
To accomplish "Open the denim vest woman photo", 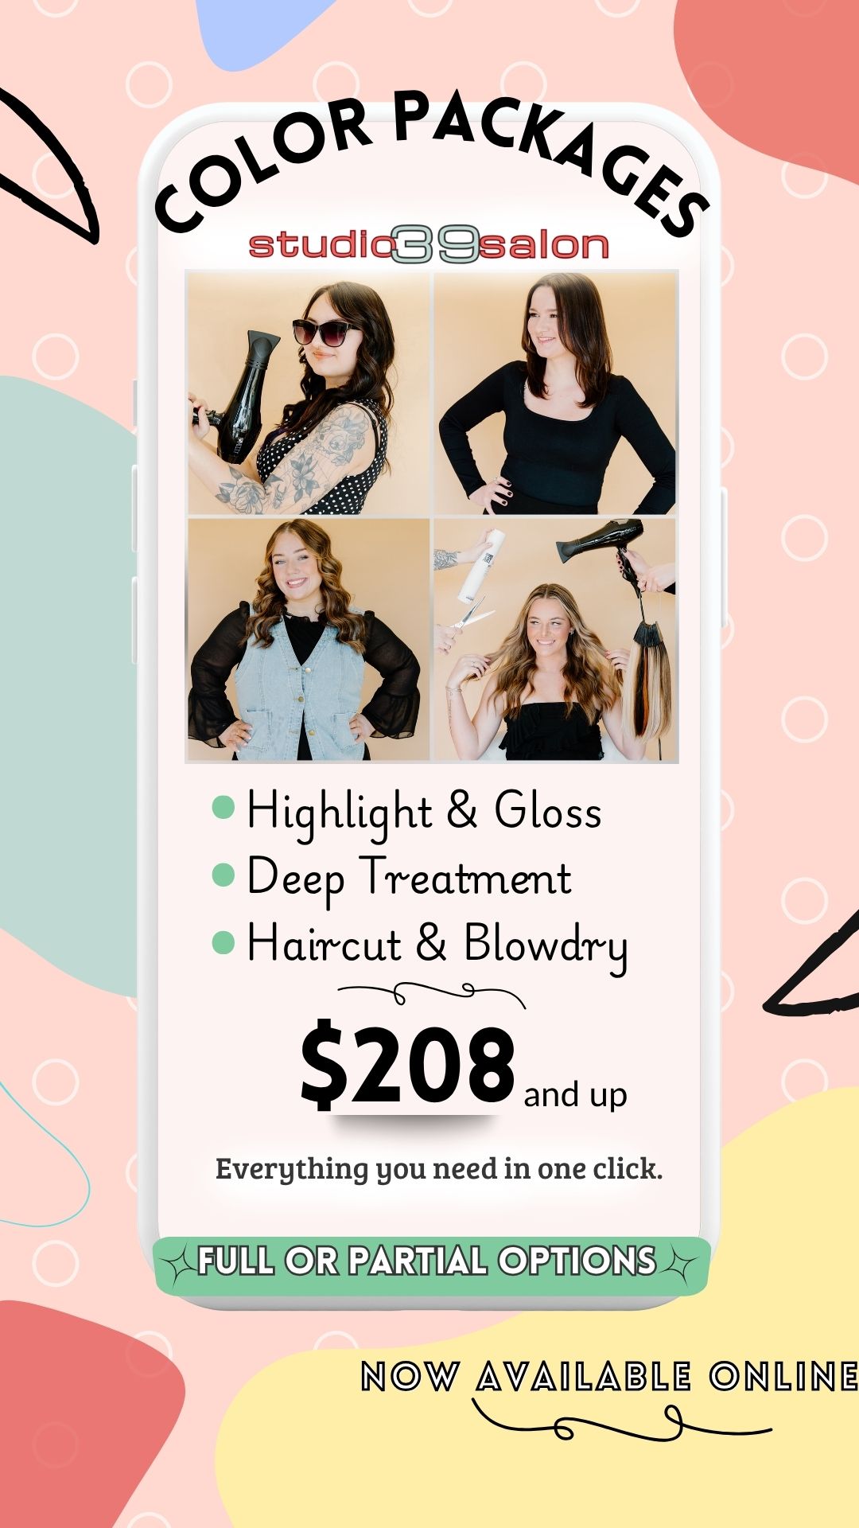I will pyautogui.click(x=309, y=640).
